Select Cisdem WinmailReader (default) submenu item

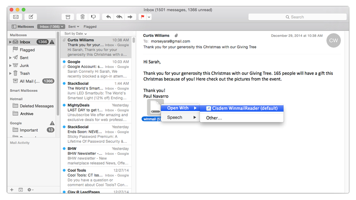[242, 108]
